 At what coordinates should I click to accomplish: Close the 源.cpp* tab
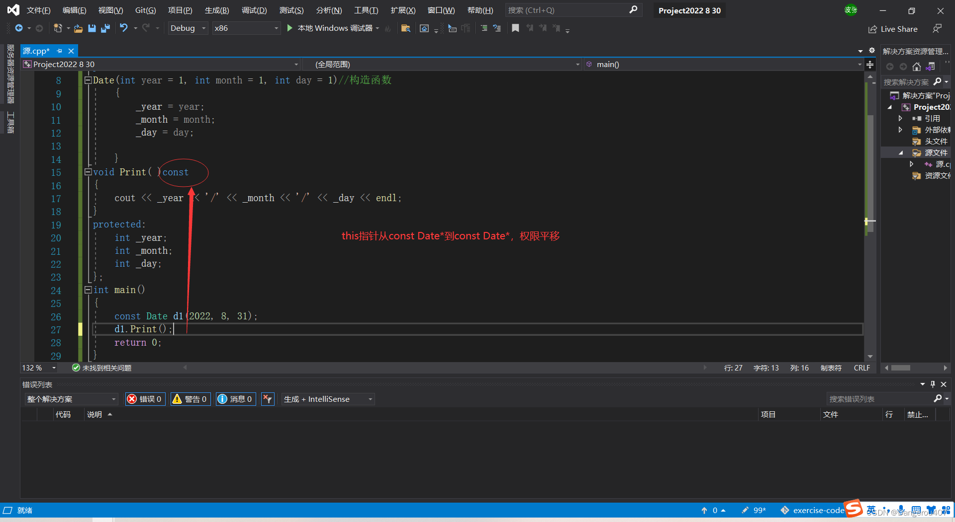click(71, 51)
